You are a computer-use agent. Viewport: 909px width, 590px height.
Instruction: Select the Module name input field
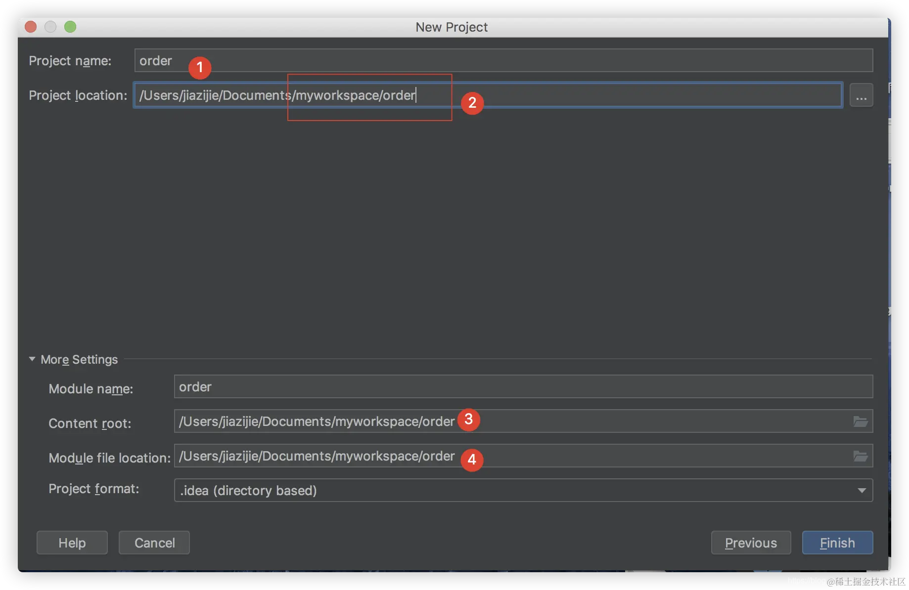coord(523,386)
